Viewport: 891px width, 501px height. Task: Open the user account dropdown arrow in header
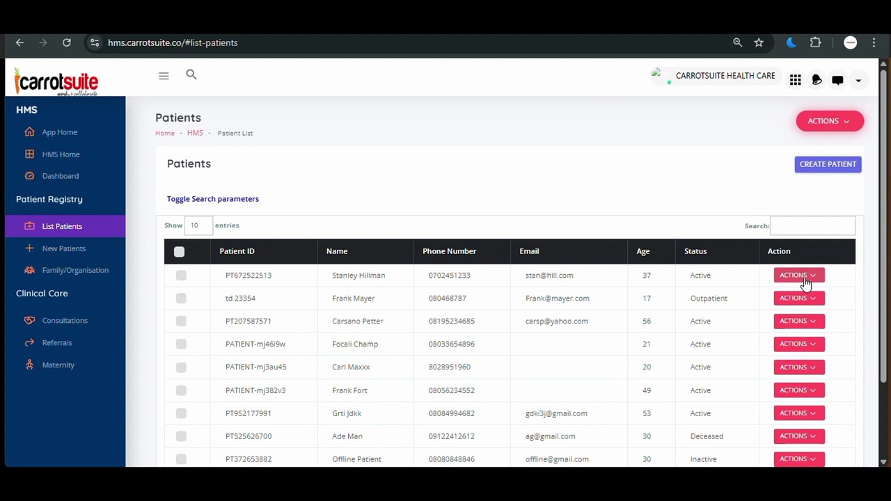pos(858,81)
